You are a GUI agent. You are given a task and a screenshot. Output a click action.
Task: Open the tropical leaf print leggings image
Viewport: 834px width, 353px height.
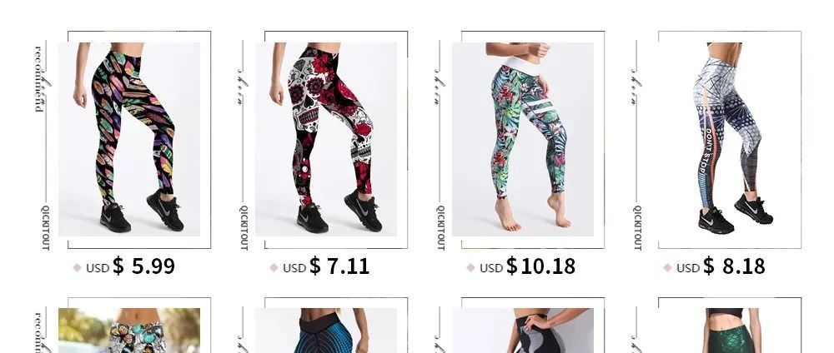[x=523, y=140]
